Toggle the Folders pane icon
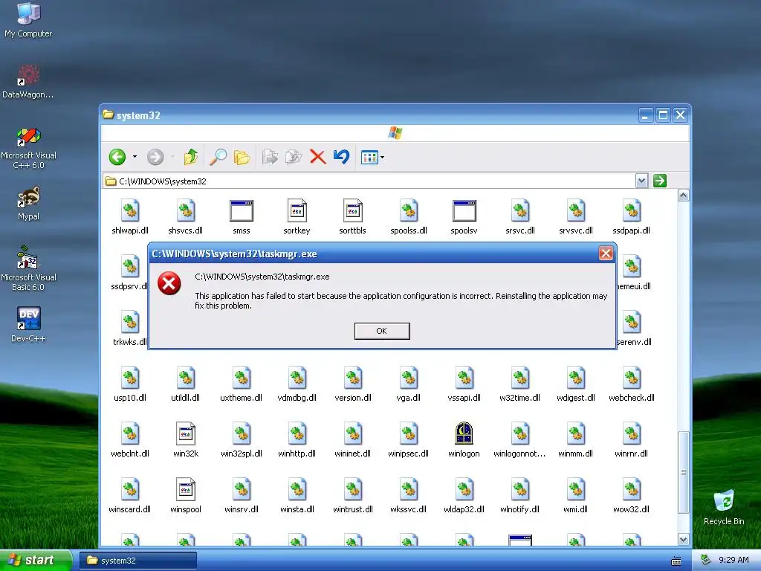Screen dimensions: 761x571 click(242, 157)
